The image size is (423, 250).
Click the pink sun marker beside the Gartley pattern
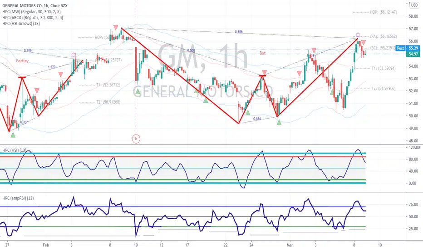tap(74, 55)
